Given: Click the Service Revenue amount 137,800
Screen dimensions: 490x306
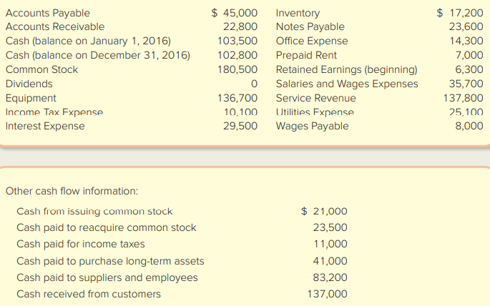Looking at the screenshot, I should tap(463, 98).
